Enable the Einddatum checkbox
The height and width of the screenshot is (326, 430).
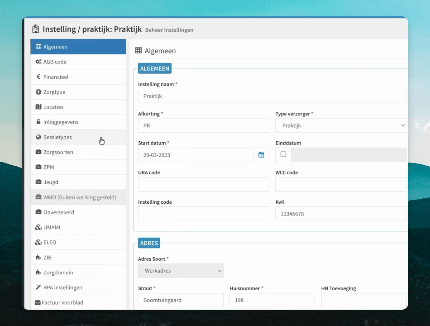click(x=283, y=154)
